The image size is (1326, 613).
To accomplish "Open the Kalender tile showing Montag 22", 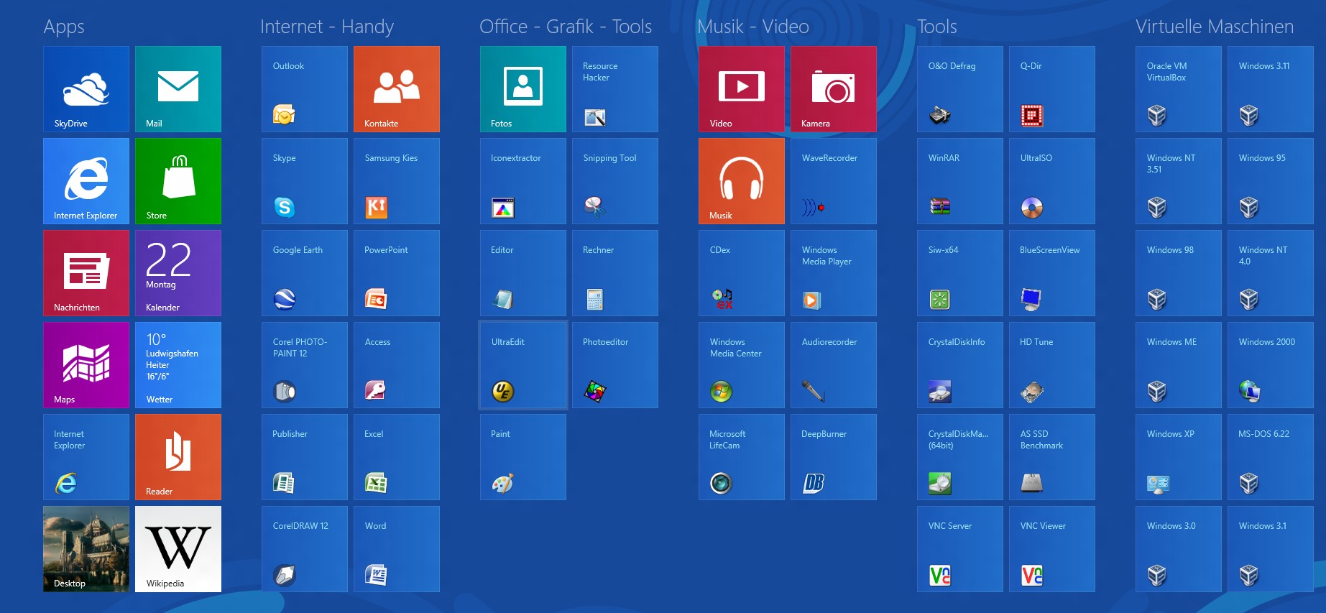I will tap(178, 273).
